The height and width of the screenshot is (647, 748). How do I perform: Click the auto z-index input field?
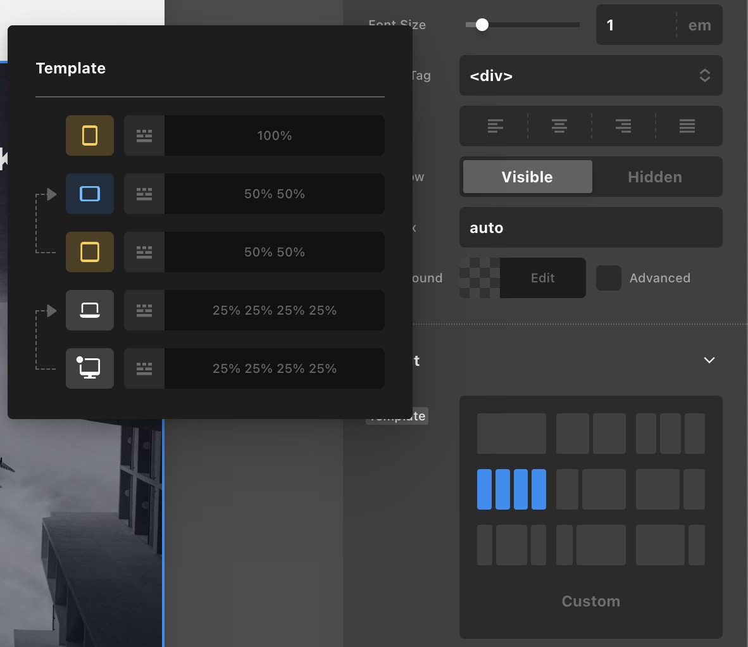(590, 228)
